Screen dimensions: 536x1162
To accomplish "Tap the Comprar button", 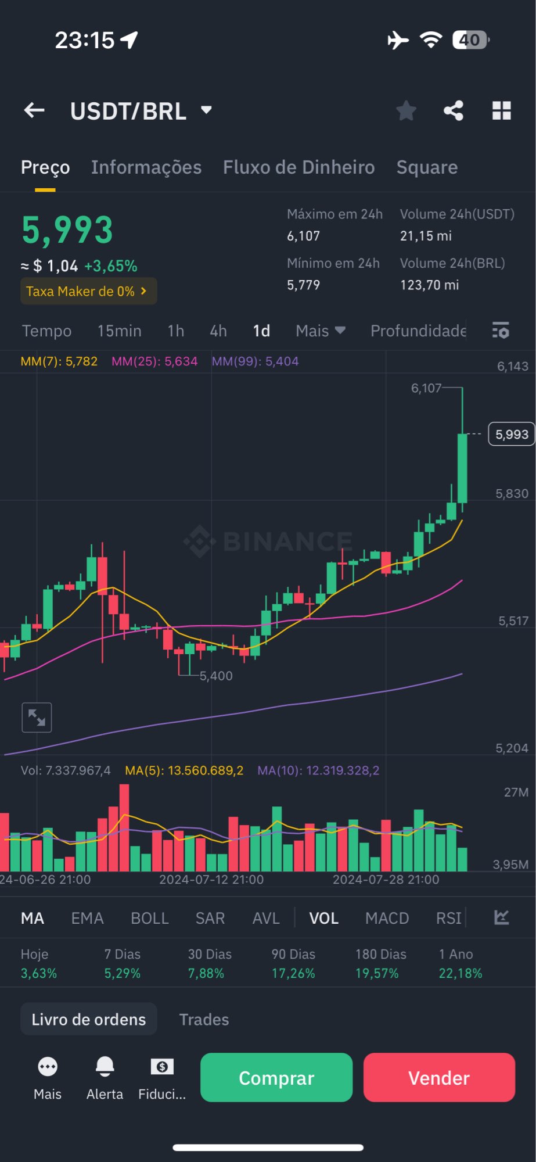I will [276, 1078].
